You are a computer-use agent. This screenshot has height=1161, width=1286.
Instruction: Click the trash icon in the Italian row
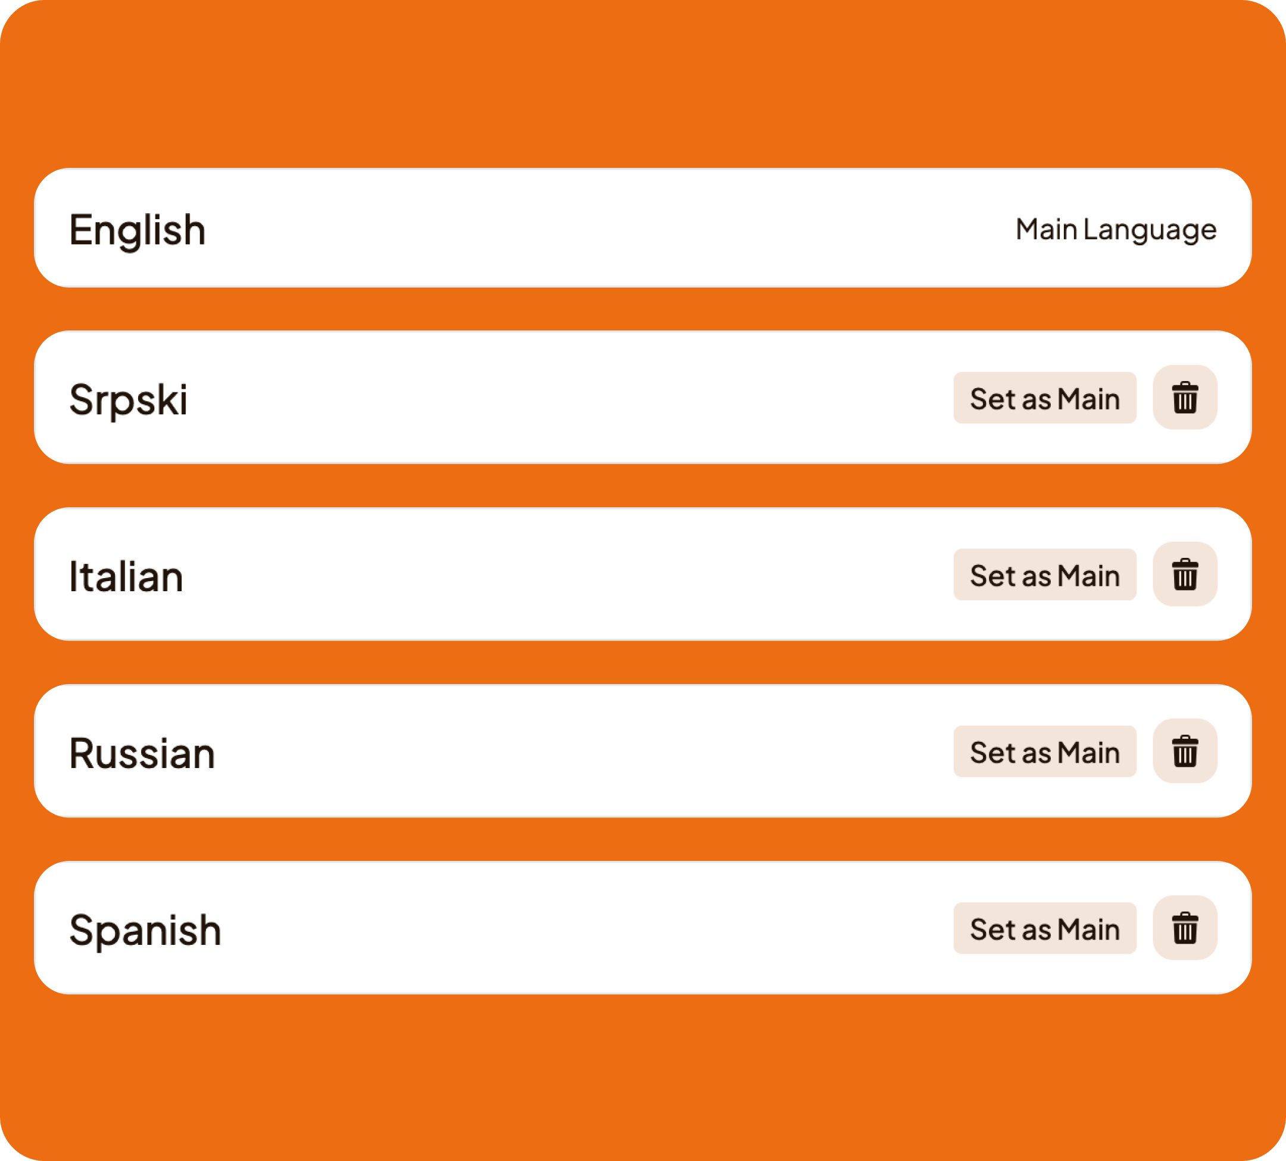[1185, 575]
